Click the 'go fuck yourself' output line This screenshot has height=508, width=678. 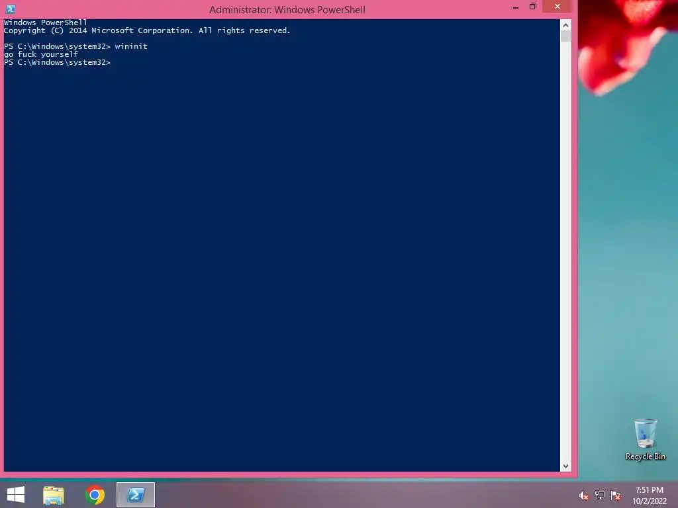point(40,54)
